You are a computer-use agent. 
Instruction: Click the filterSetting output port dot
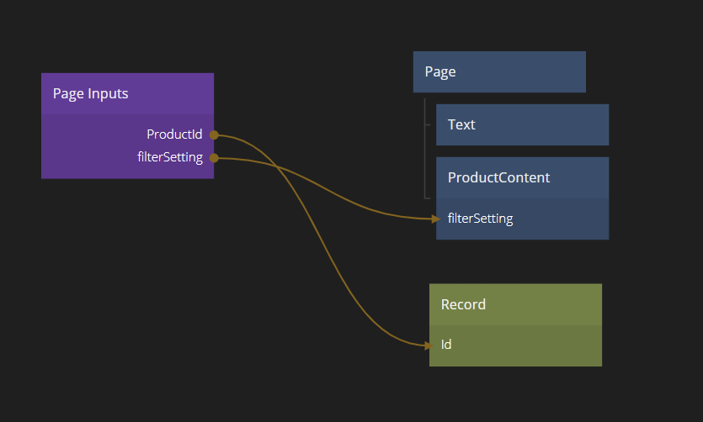214,157
